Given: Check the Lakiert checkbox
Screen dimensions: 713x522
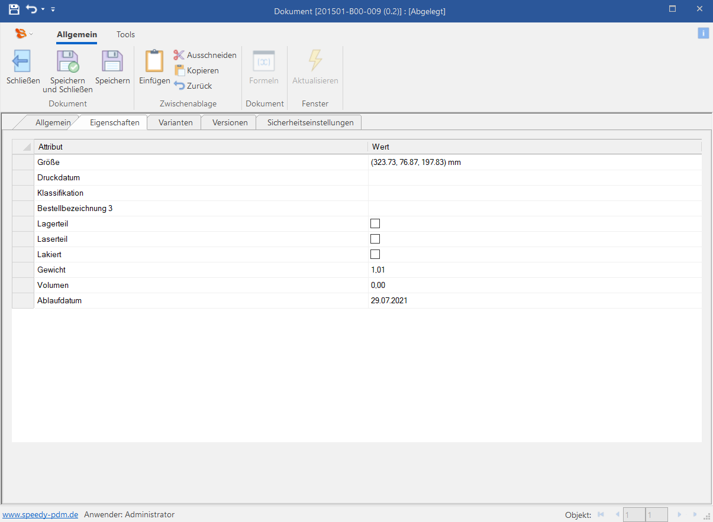Looking at the screenshot, I should pyautogui.click(x=375, y=254).
